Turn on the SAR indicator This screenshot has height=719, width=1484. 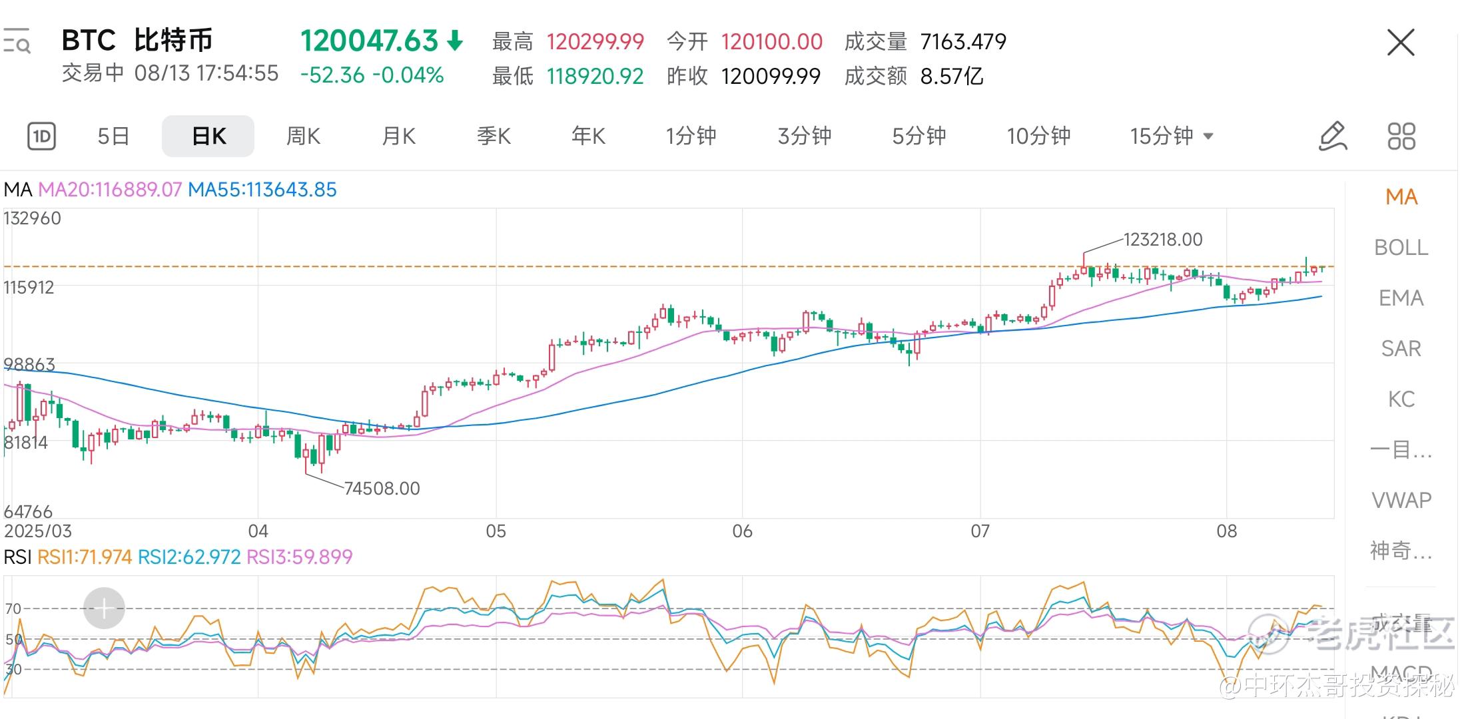(x=1401, y=349)
